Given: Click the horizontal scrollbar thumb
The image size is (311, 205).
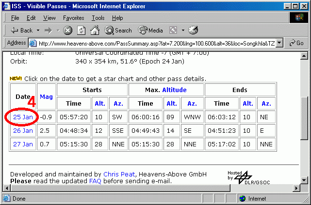Looking at the screenshot, I should click(x=120, y=188).
